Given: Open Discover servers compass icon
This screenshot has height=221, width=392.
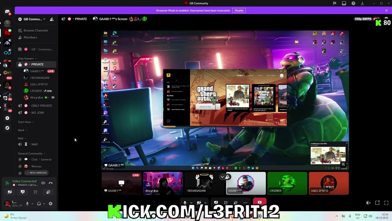Looking at the screenshot, I should point(7,128).
